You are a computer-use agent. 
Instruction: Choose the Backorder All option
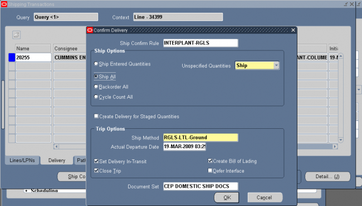(x=96, y=87)
